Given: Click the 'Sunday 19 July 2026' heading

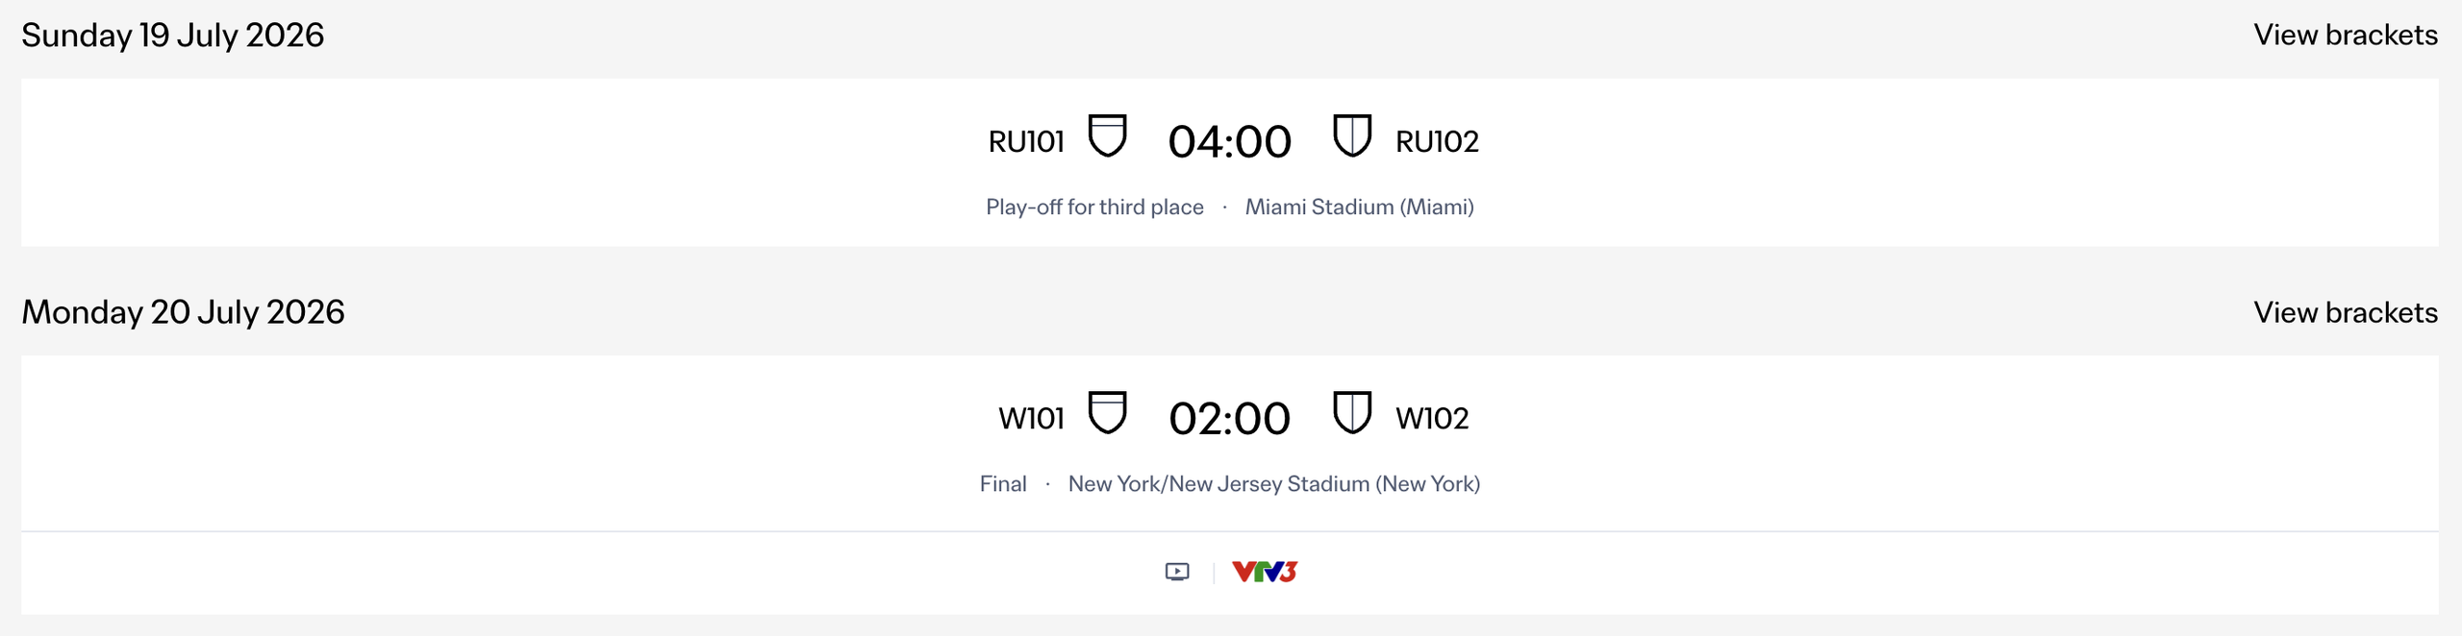Looking at the screenshot, I should tap(173, 35).
